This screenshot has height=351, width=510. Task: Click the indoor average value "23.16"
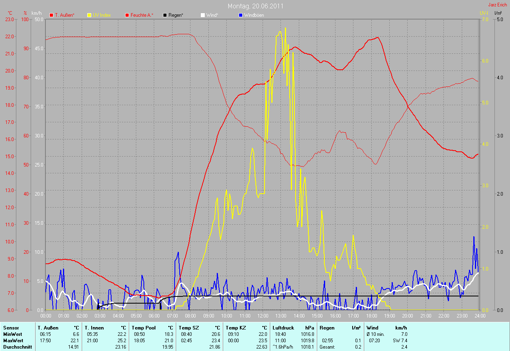pyautogui.click(x=120, y=347)
